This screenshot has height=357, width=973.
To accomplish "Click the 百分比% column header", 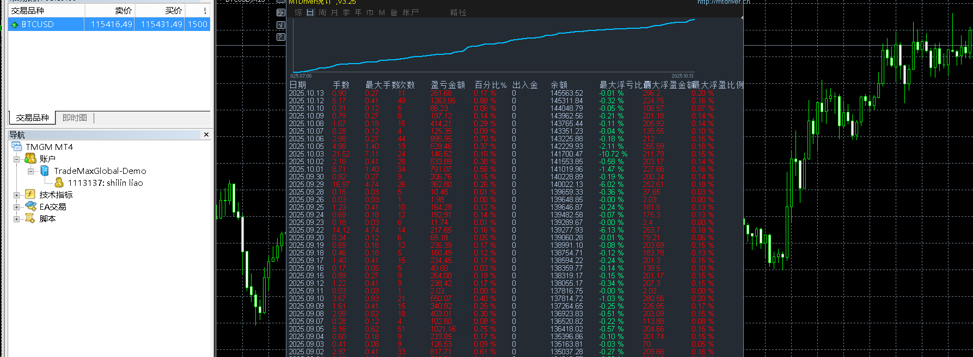I will [491, 85].
